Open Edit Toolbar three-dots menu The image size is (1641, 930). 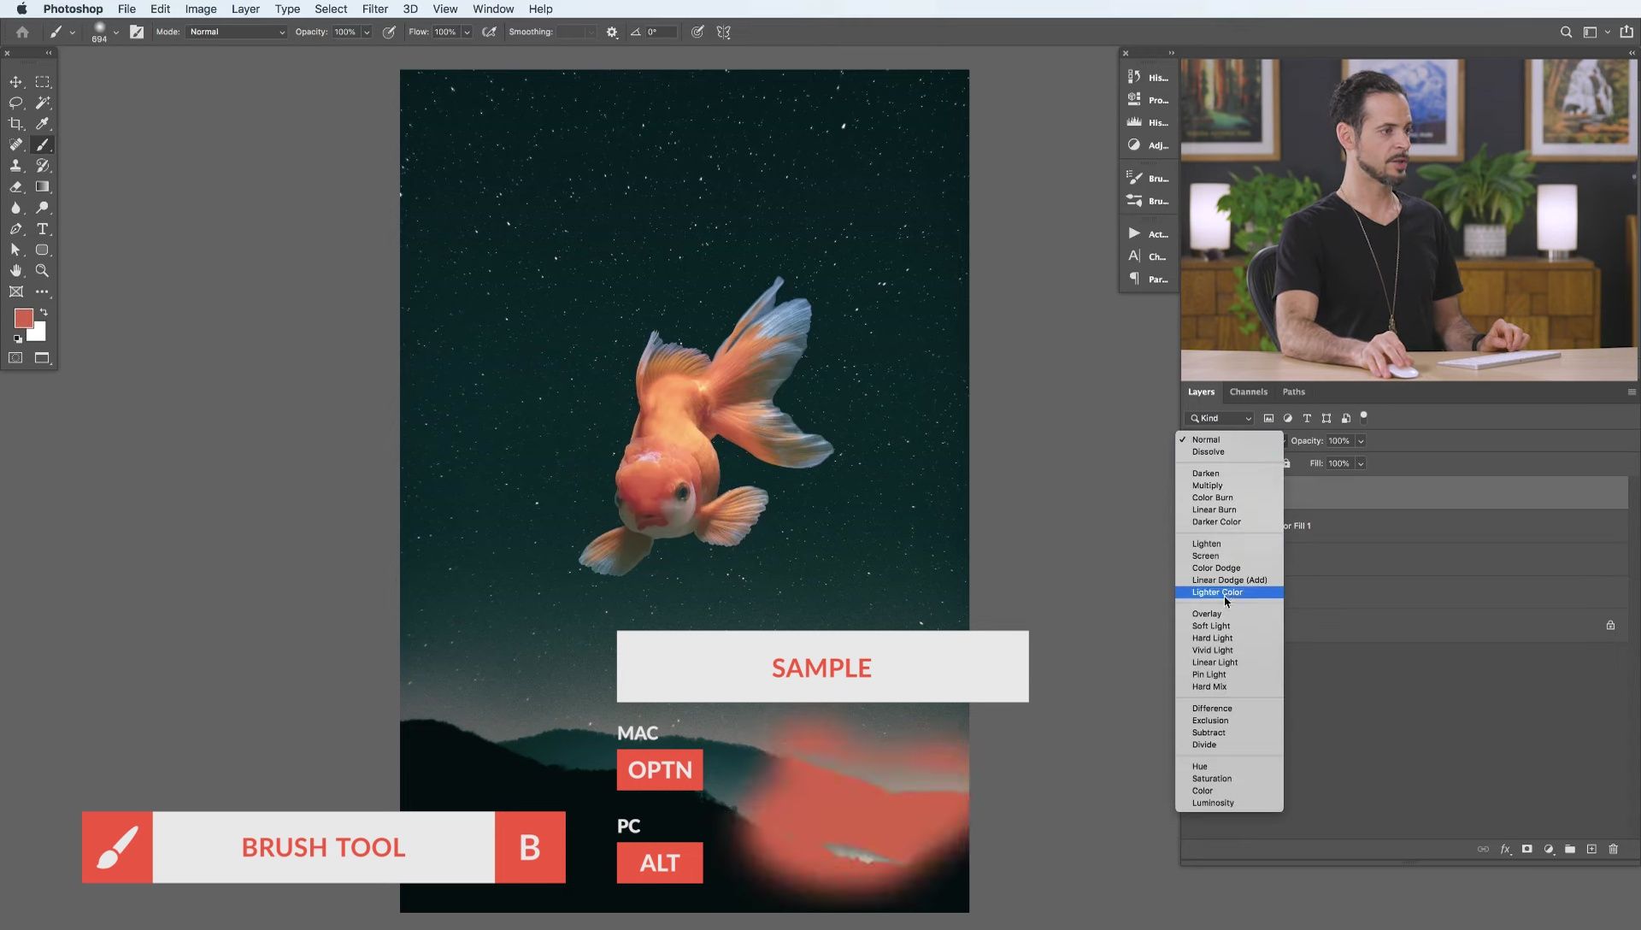point(42,291)
